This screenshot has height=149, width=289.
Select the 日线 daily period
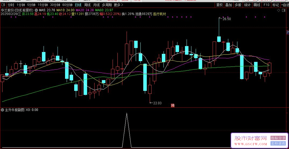coord(78,5)
